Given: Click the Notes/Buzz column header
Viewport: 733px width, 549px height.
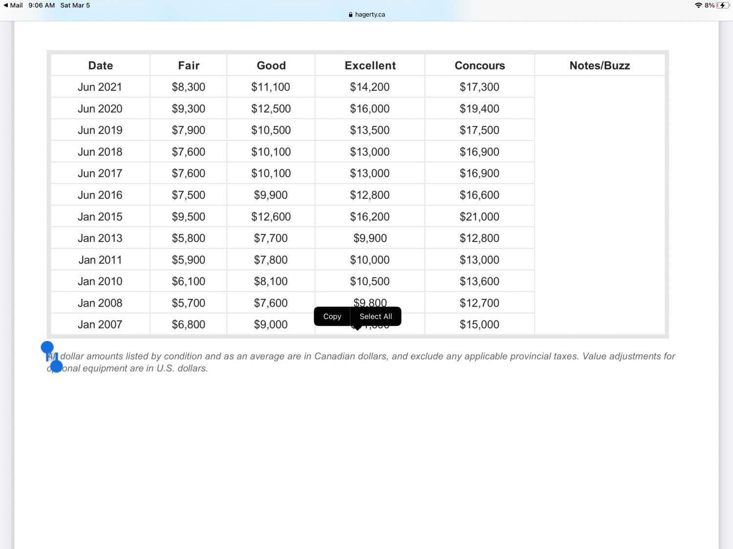Looking at the screenshot, I should [599, 65].
